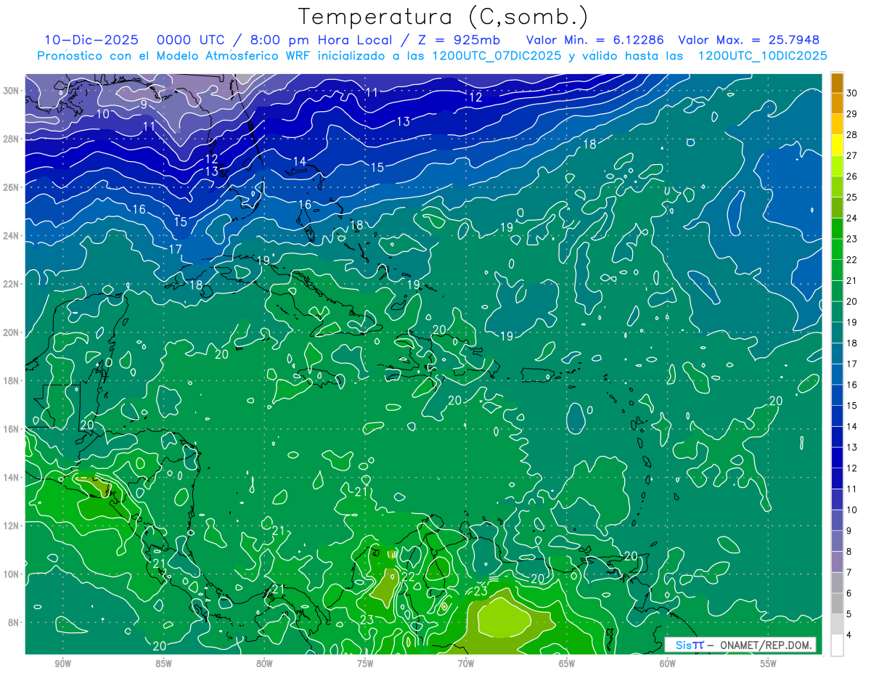The height and width of the screenshot is (673, 871).
Task: Click "Valor Min. = 6.12286" text
Action: (594, 40)
